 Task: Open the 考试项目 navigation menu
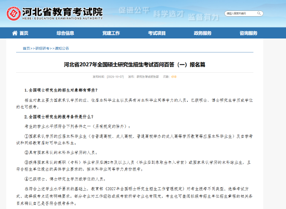pos(157,33)
